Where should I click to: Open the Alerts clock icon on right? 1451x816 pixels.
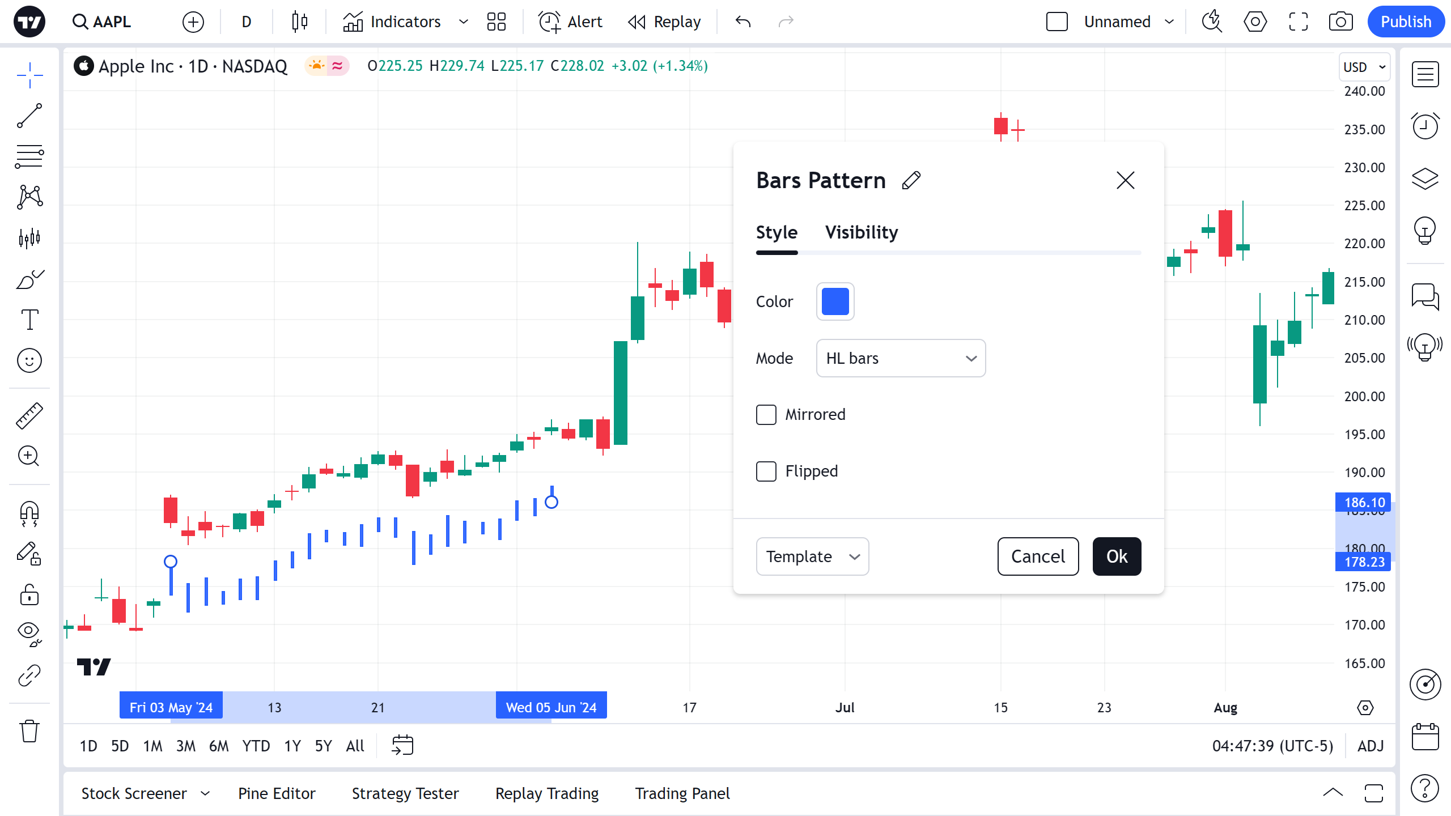pyautogui.click(x=1425, y=126)
